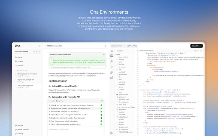The height and width of the screenshot is (136, 218).
Task: Open Explorer more actions ellipsis
Action: (132, 51)
